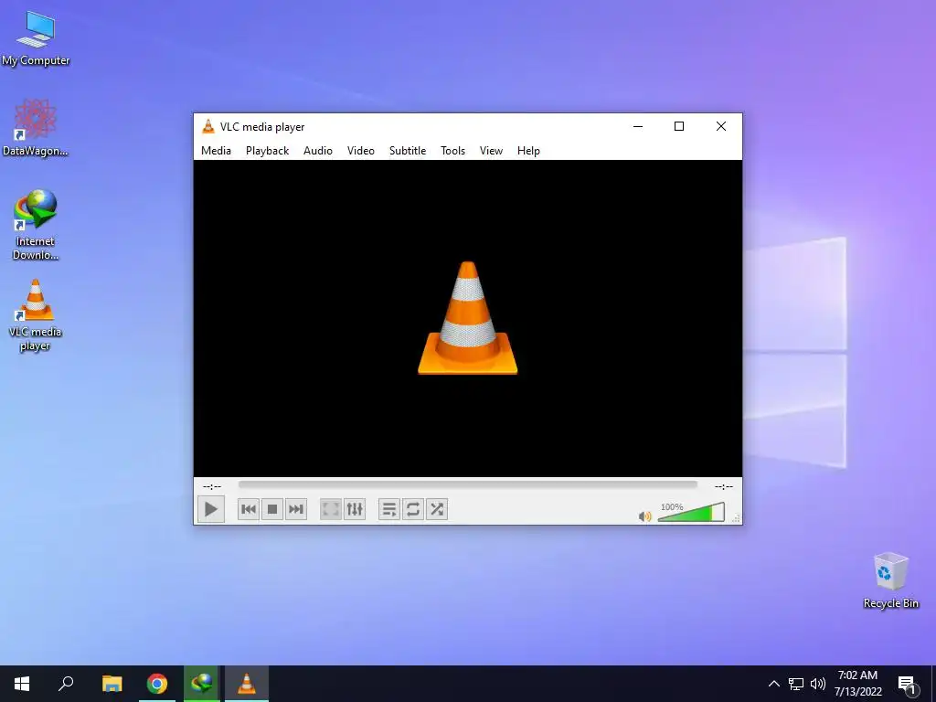
Task: Click the VLC cone title bar icon
Action: click(207, 126)
